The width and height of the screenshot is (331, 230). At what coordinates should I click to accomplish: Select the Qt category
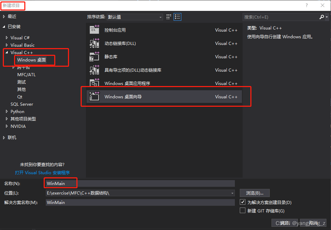point(20,97)
